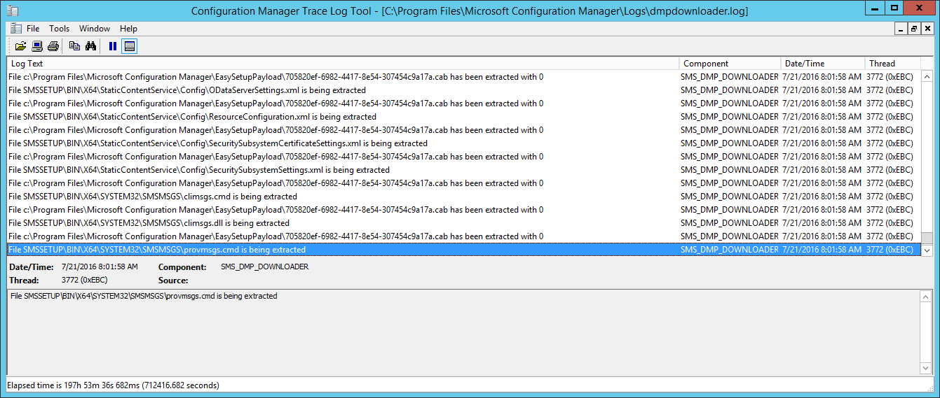The image size is (940, 398).
Task: Click the Elapsed time status bar text
Action: click(x=113, y=385)
